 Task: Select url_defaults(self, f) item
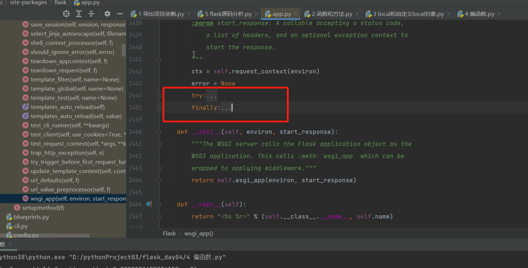click(51, 180)
